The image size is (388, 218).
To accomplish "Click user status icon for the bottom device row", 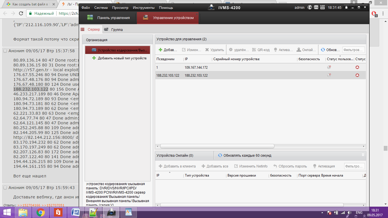I will 329,75.
